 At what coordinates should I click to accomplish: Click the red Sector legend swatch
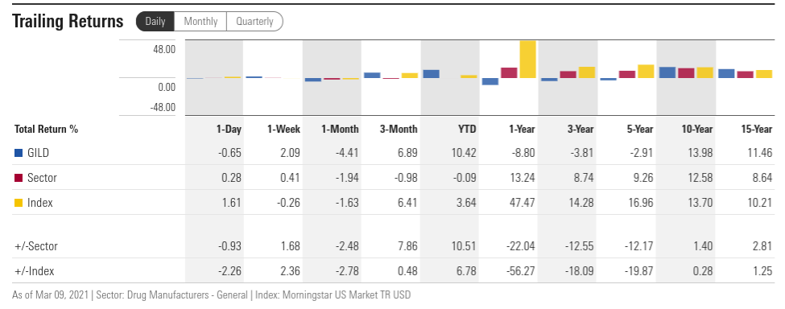(19, 178)
